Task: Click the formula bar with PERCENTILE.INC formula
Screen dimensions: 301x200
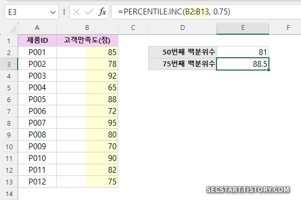Action: (x=206, y=12)
